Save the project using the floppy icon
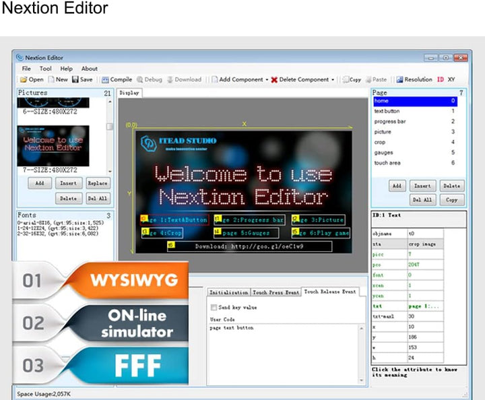Viewport: 485px width, 400px height. [75, 79]
